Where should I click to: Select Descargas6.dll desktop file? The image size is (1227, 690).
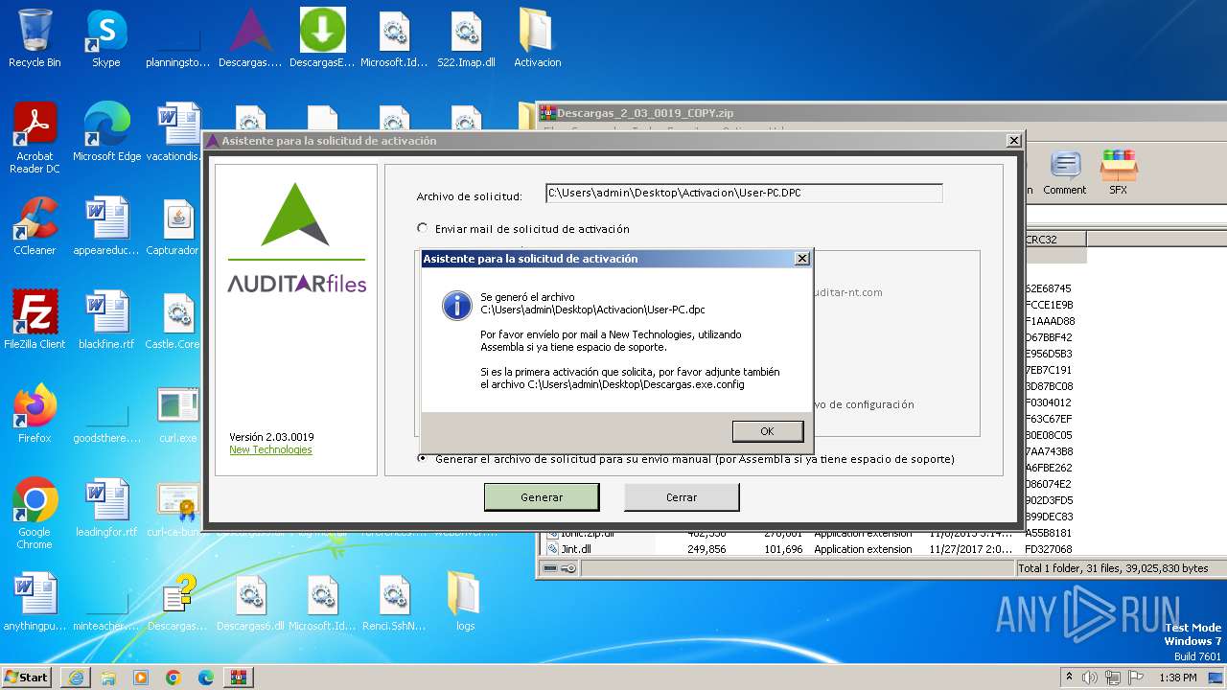[251, 602]
